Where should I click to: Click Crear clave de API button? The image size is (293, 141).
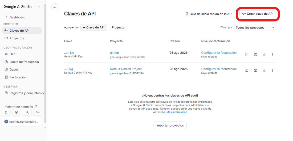pyautogui.click(x=258, y=14)
